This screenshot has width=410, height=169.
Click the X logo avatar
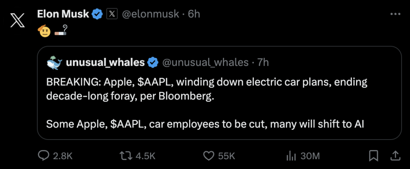click(17, 20)
